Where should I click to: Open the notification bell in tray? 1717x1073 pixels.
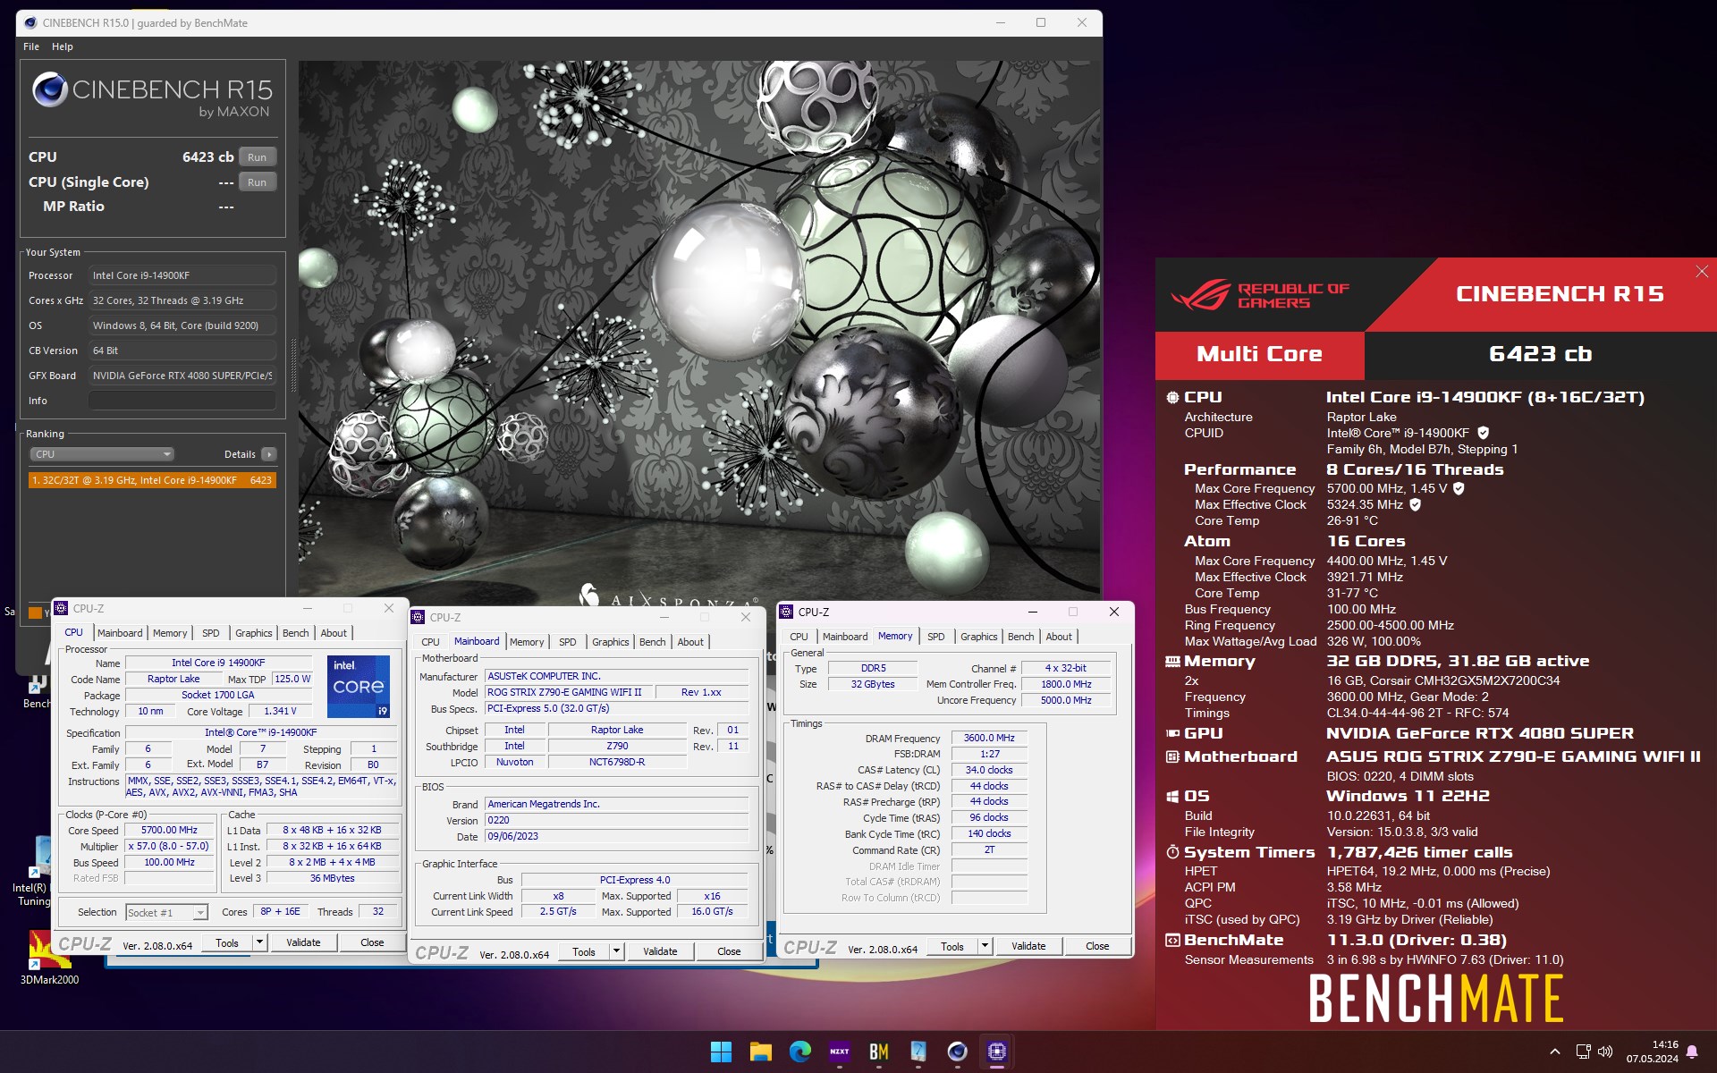tap(1692, 1052)
